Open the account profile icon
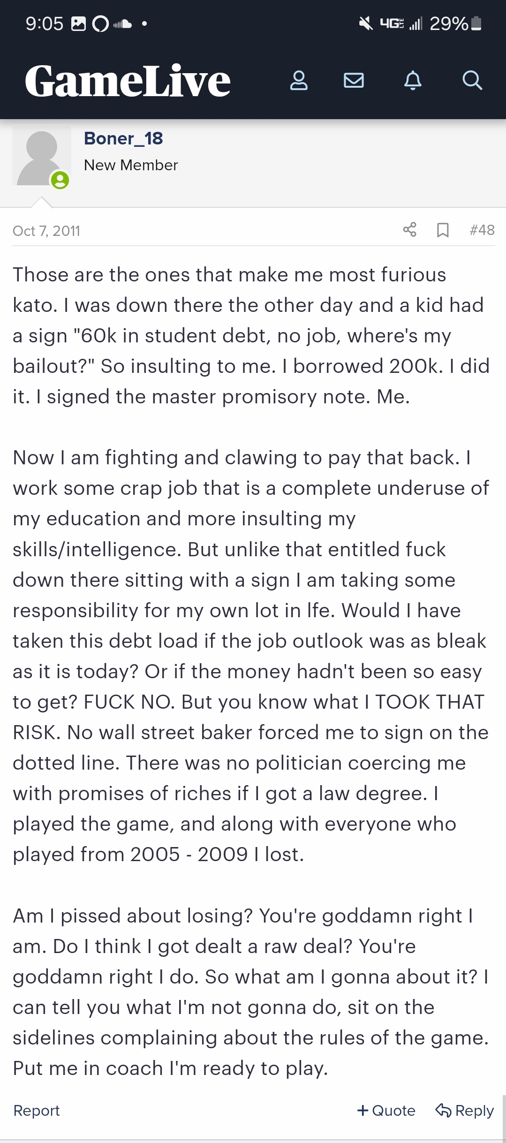The image size is (506, 1143). pos(299,80)
